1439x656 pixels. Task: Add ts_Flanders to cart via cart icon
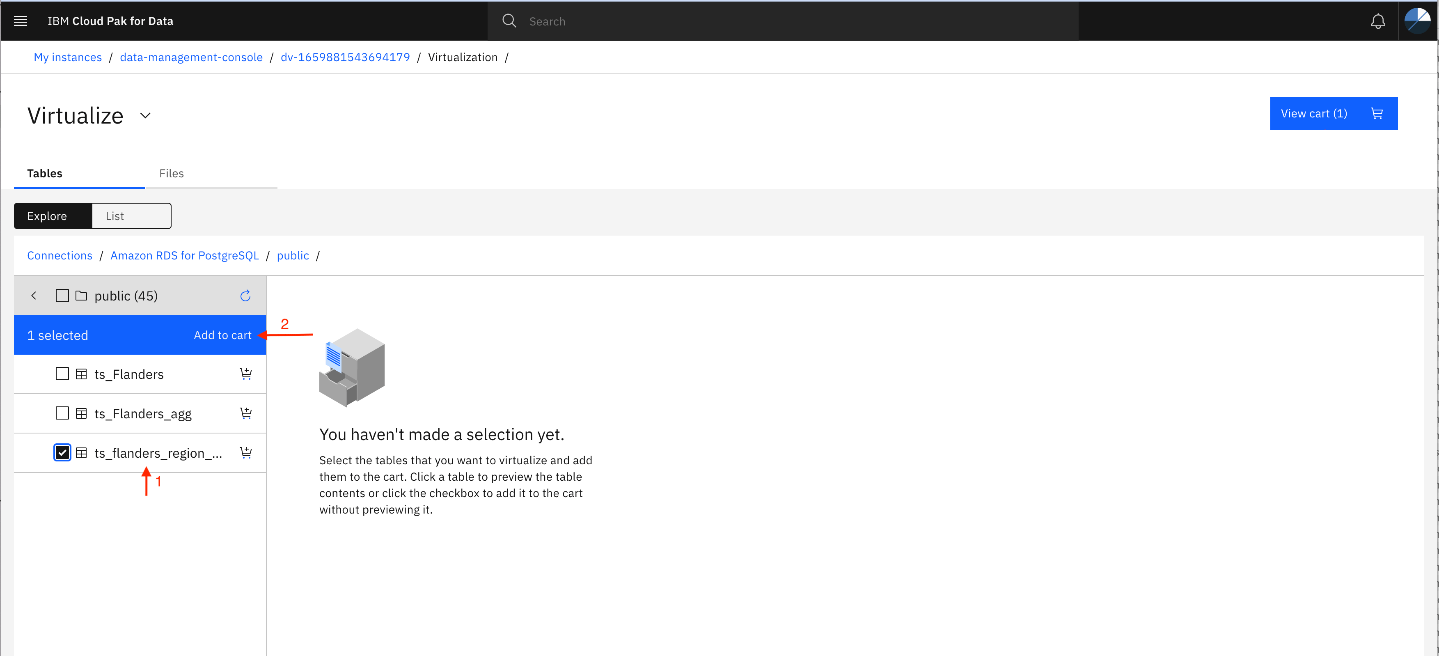(x=246, y=374)
